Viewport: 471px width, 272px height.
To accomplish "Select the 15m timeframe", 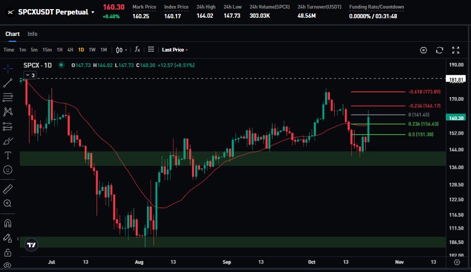I will click(x=47, y=50).
